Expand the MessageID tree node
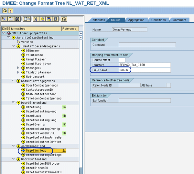 tap(18, 68)
